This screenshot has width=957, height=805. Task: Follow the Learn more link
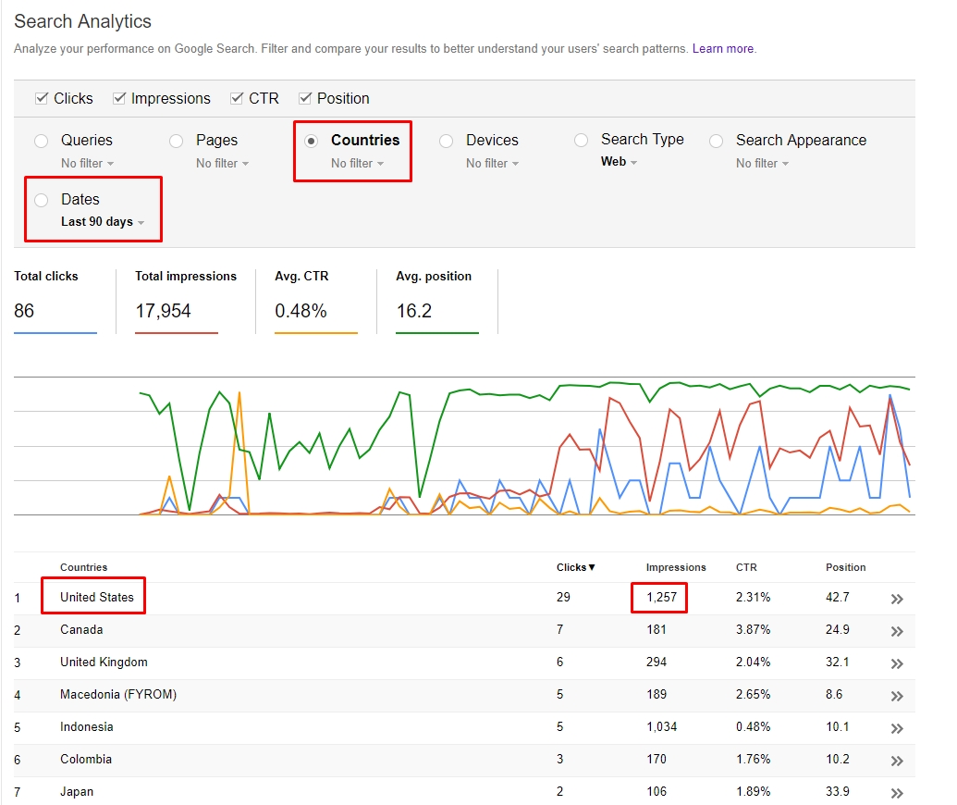coord(723,48)
